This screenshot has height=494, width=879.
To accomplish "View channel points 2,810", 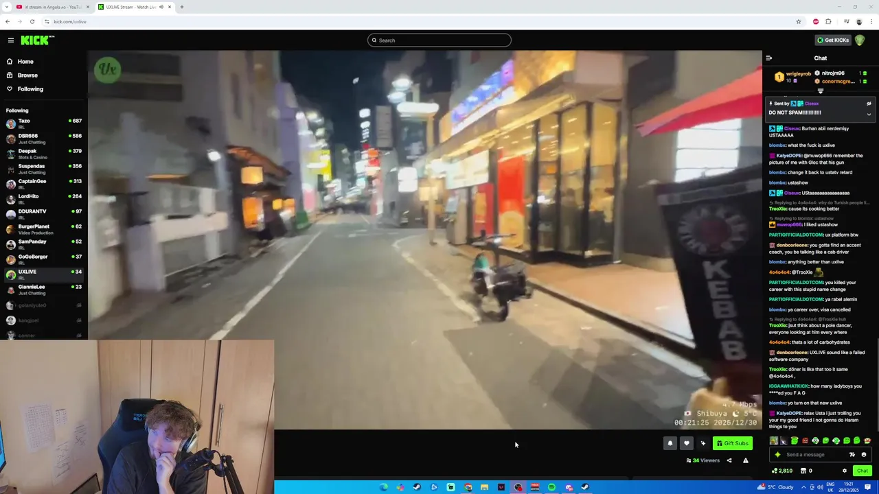I will click(782, 471).
